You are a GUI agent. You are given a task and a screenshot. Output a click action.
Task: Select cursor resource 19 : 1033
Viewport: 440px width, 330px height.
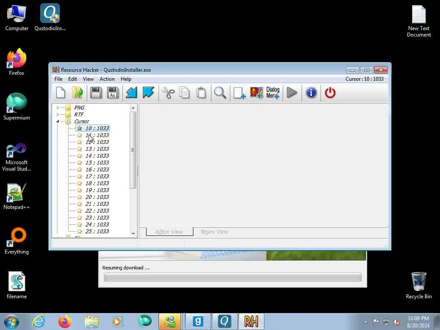tap(97, 190)
